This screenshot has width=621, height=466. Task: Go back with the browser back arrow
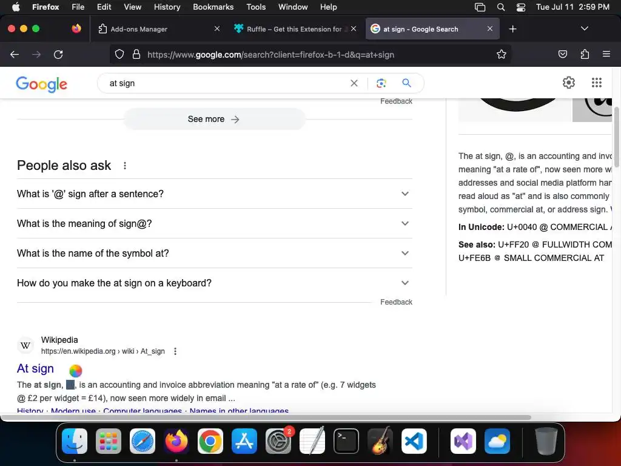click(15, 54)
